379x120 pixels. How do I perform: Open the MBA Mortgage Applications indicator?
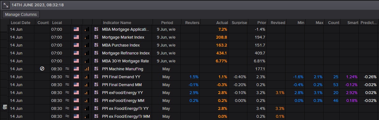click(x=126, y=29)
